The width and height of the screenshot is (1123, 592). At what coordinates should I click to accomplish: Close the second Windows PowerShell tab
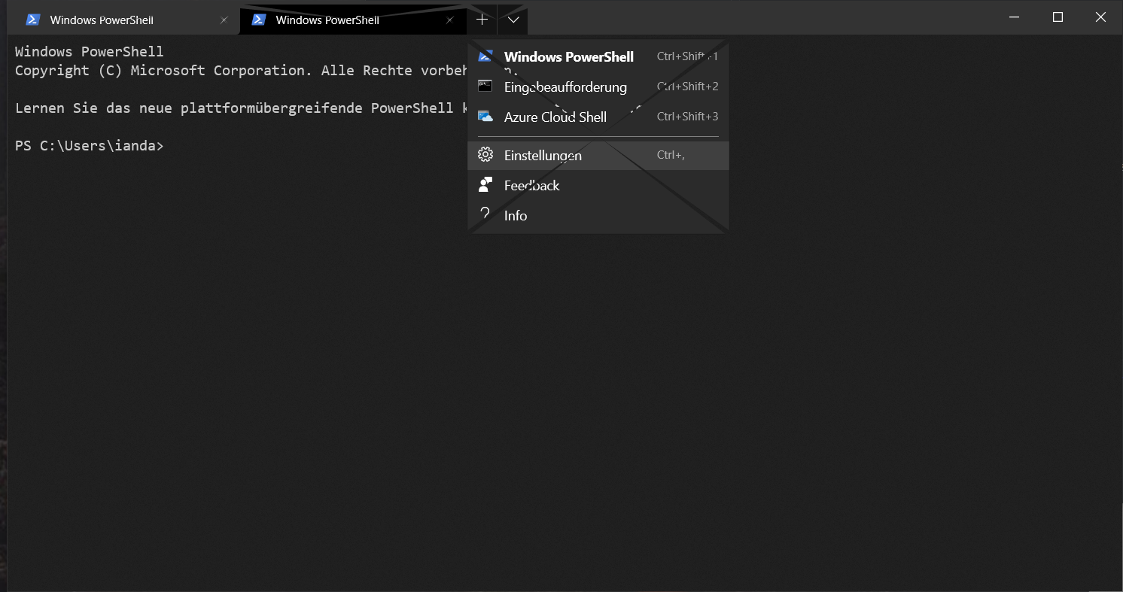coord(450,20)
